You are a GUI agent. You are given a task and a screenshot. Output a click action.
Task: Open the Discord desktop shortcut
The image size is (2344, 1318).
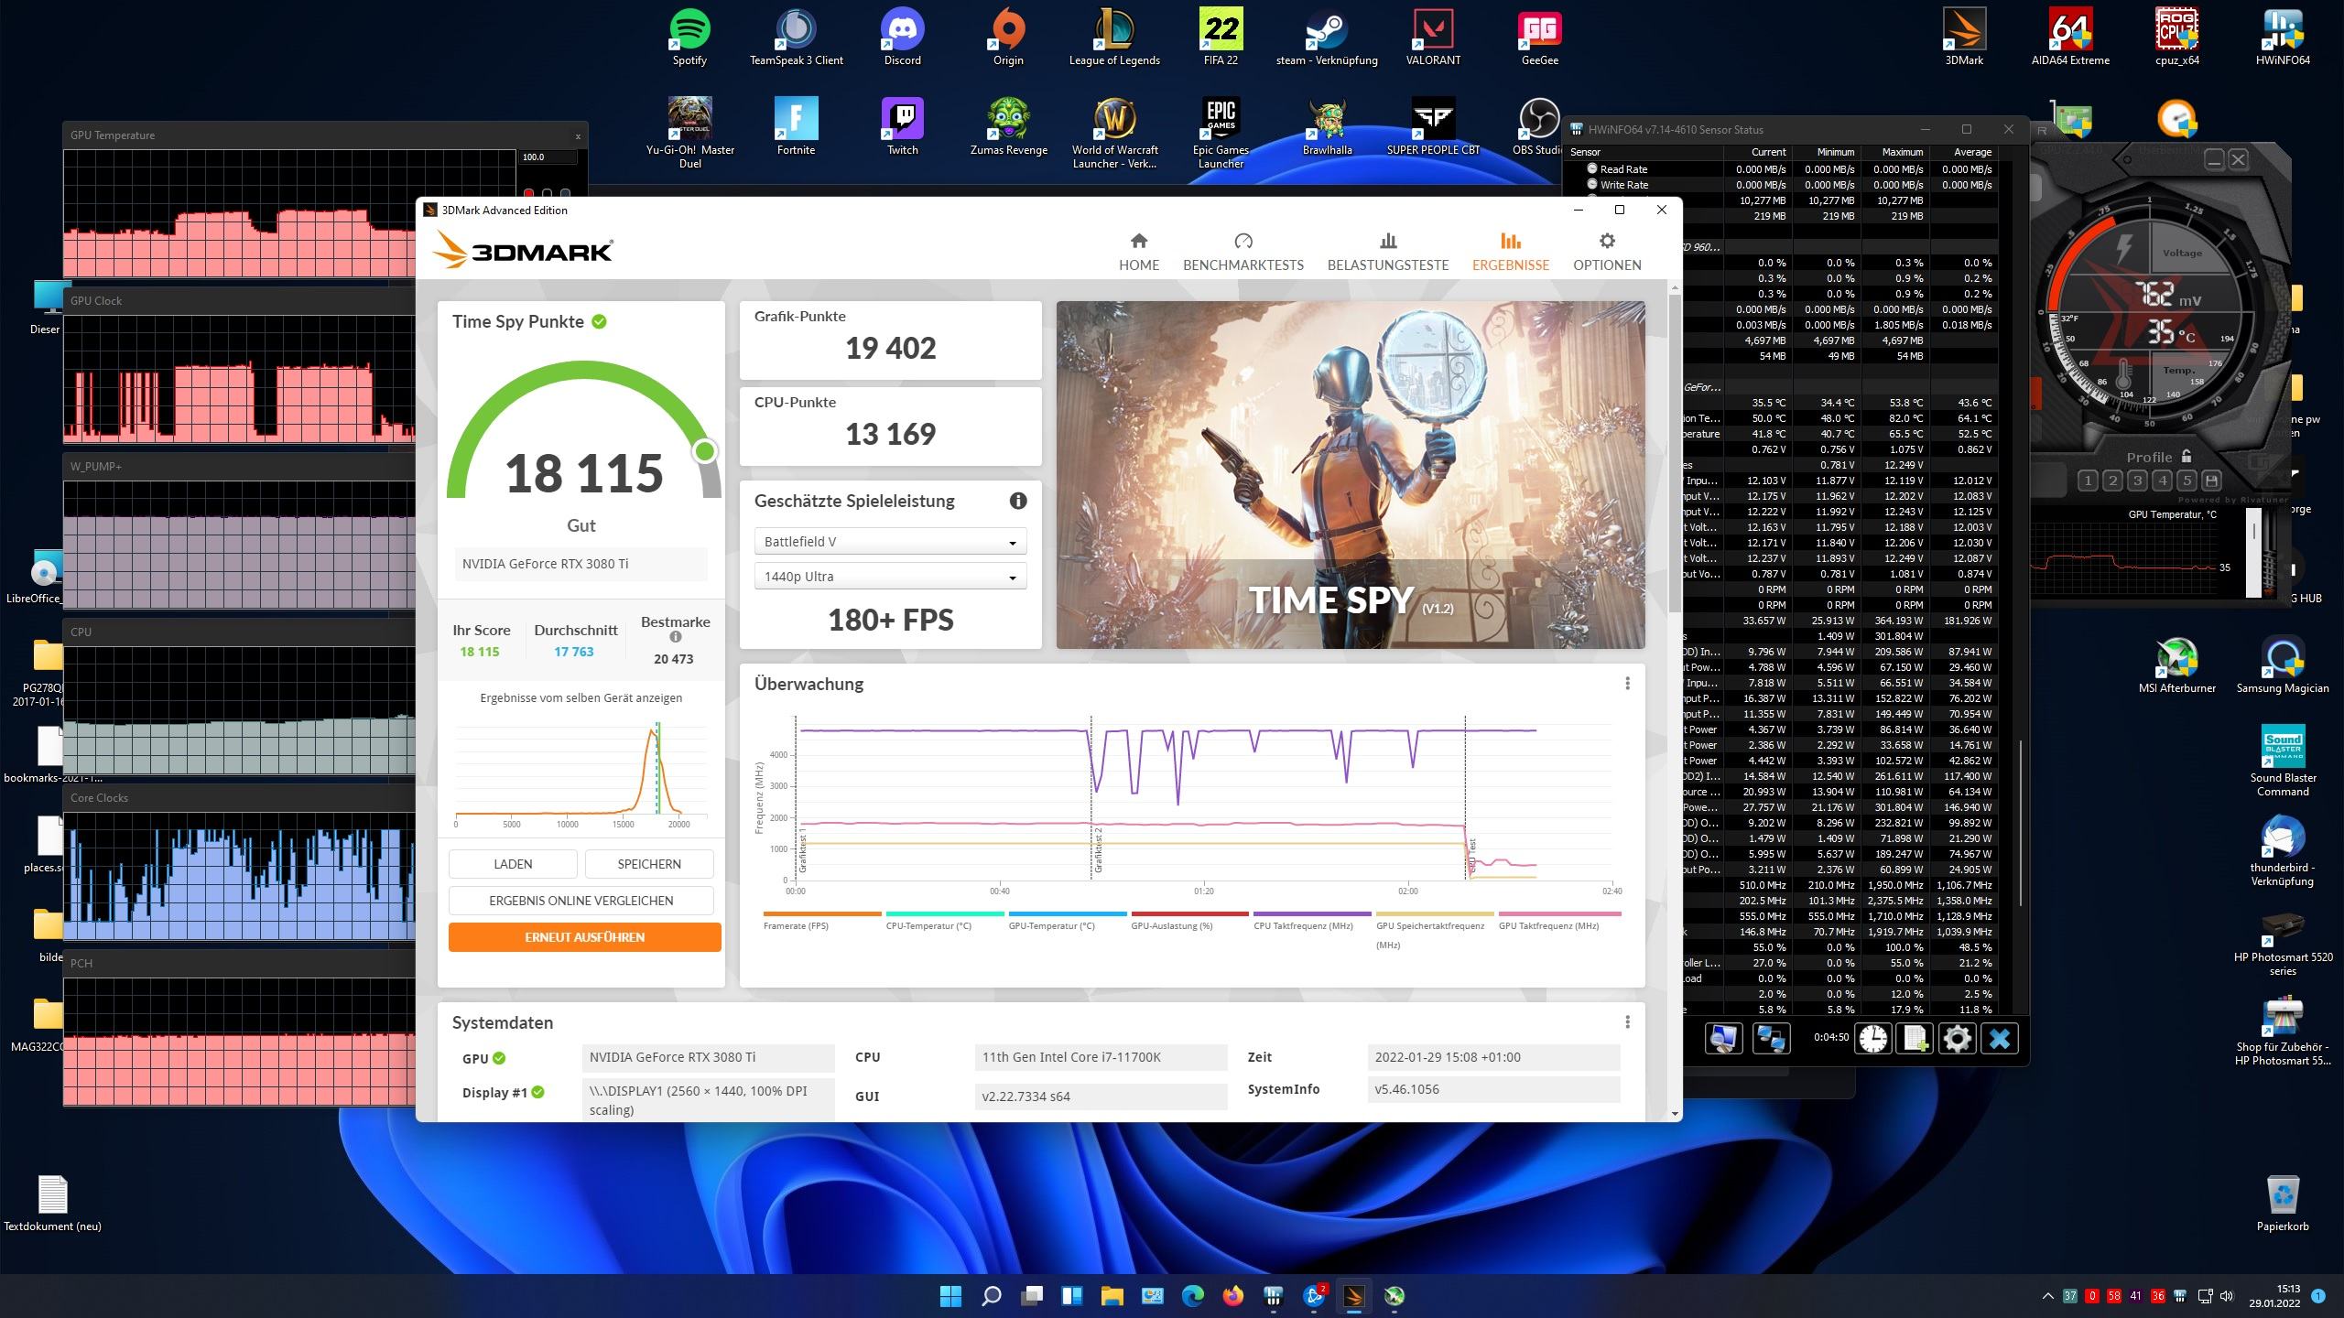click(x=902, y=38)
